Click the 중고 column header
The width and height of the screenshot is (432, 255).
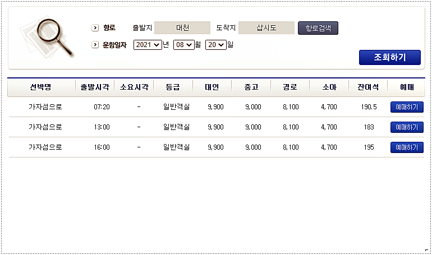point(251,87)
